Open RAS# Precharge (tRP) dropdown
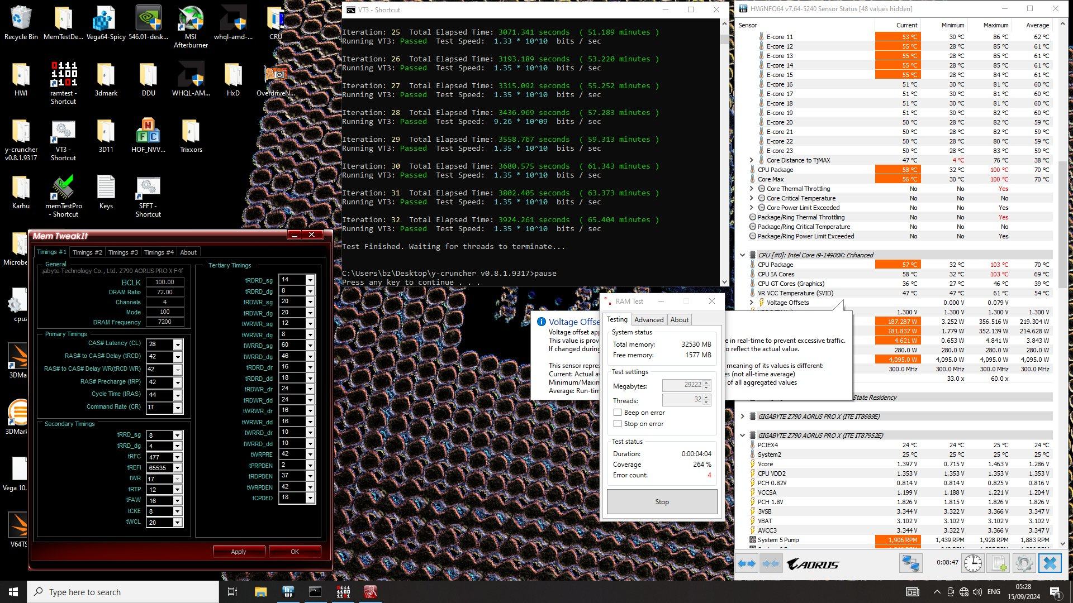1073x603 pixels. tap(178, 382)
